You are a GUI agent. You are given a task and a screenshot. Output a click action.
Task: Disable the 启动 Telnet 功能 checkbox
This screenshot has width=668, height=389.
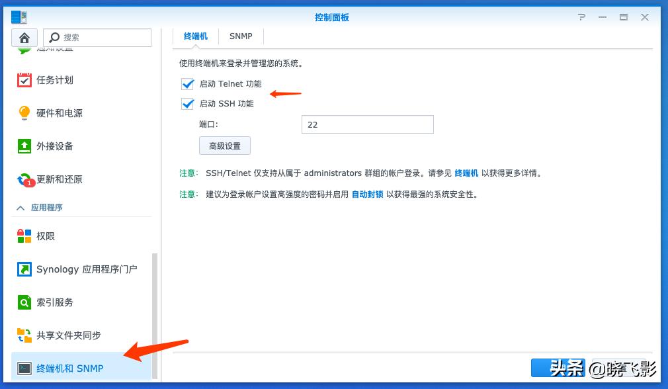[x=187, y=84]
